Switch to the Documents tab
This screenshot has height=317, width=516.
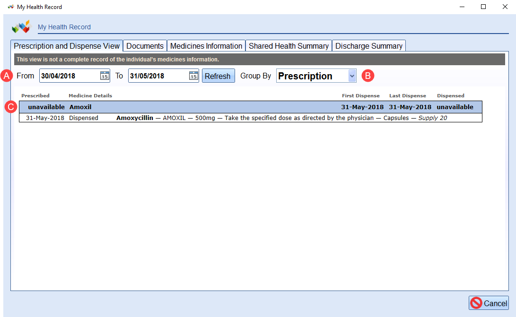[145, 45]
